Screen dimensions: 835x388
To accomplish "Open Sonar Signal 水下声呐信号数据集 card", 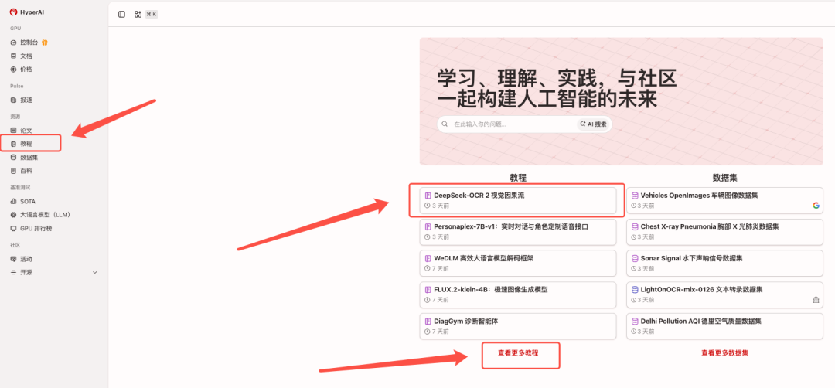I will coord(724,264).
